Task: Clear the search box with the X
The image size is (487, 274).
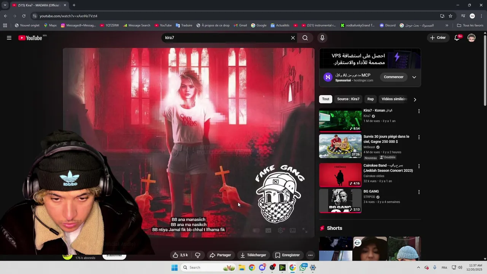Action: point(293,38)
